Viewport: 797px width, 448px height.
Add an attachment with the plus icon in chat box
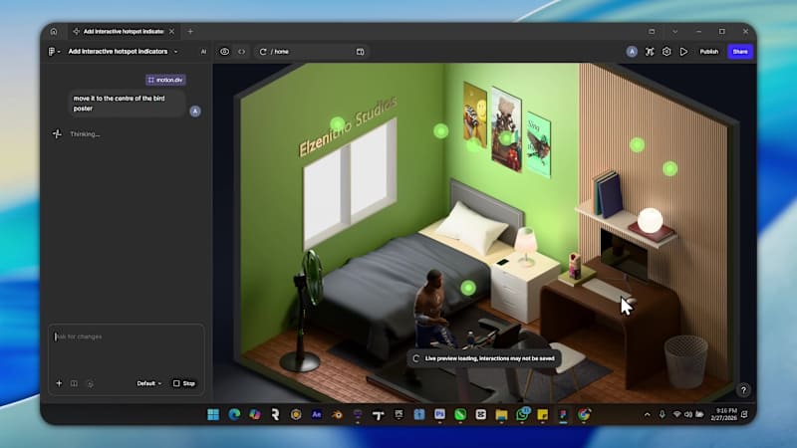(59, 383)
